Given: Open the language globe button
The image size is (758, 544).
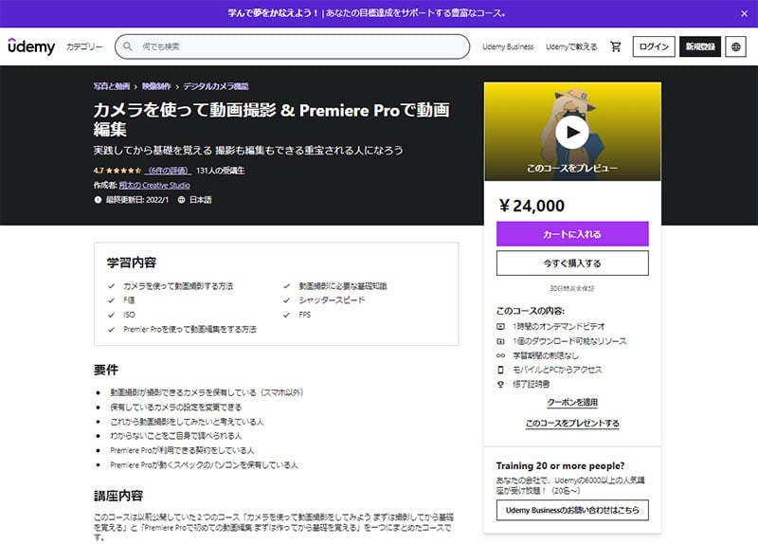Looking at the screenshot, I should 736,46.
